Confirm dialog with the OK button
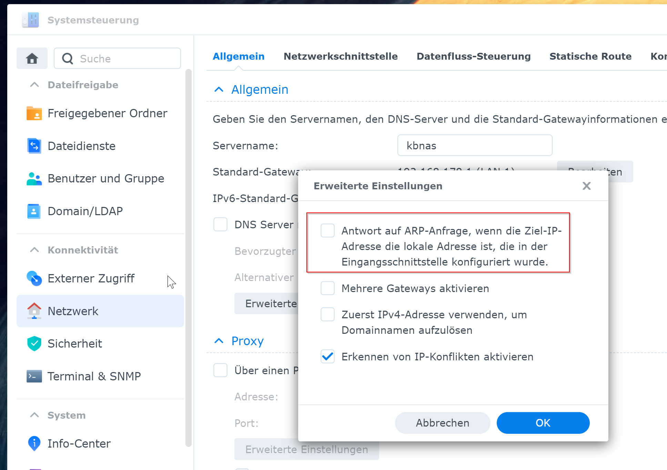The height and width of the screenshot is (470, 667). tap(543, 423)
